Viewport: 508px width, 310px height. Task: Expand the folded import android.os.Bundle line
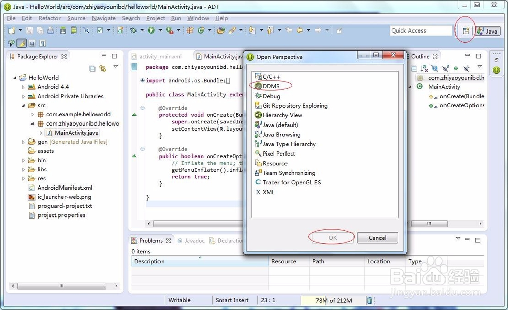coord(142,80)
